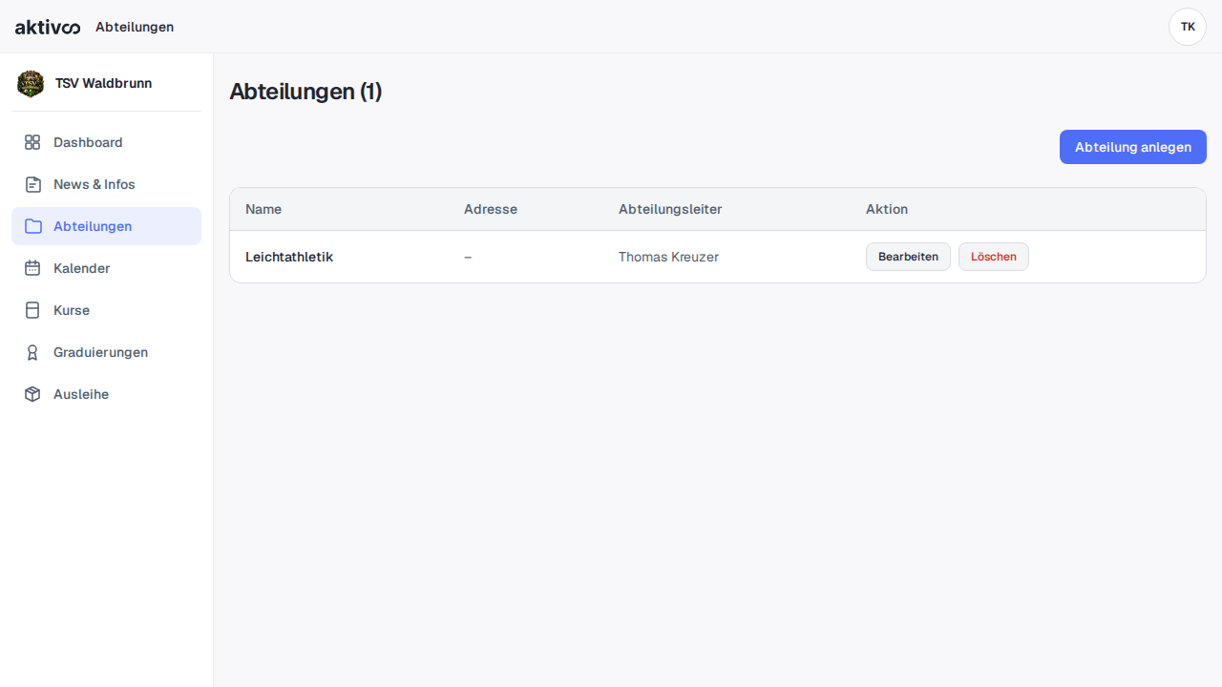Click the Abteilungsleiter column header
The height and width of the screenshot is (687, 1222).
pos(670,209)
